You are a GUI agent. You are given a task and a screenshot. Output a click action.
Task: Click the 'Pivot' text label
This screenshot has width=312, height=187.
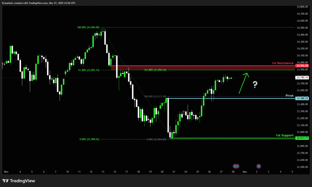(x=289, y=95)
